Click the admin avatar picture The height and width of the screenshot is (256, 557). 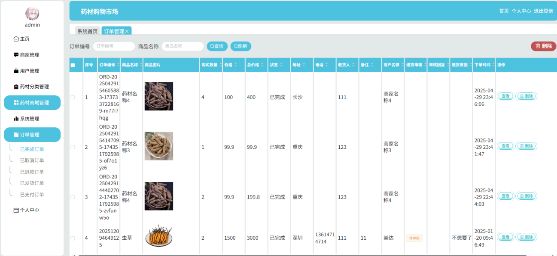32,13
